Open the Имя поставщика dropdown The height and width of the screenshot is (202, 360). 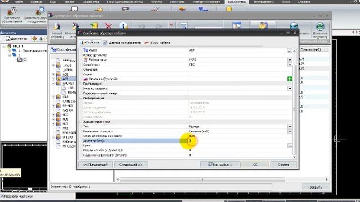[290, 89]
